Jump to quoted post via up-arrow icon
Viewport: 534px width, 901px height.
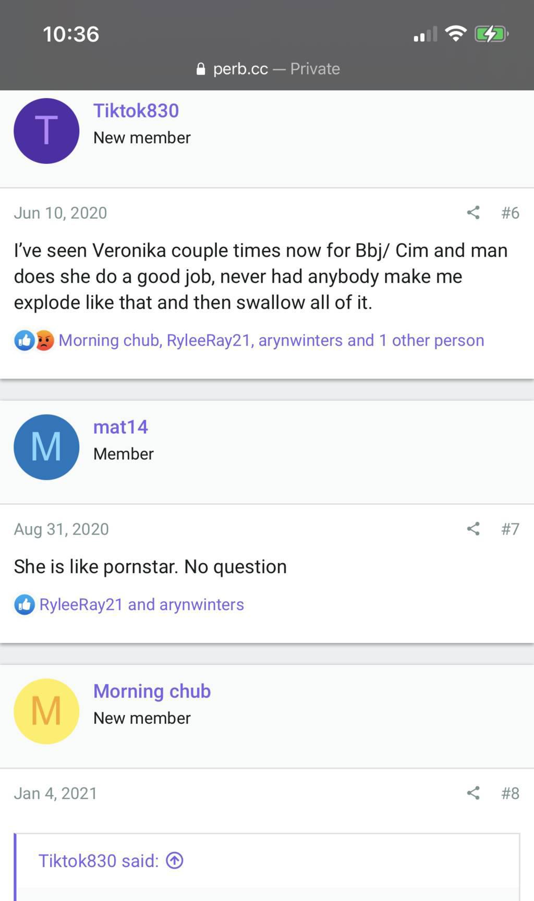(x=175, y=860)
